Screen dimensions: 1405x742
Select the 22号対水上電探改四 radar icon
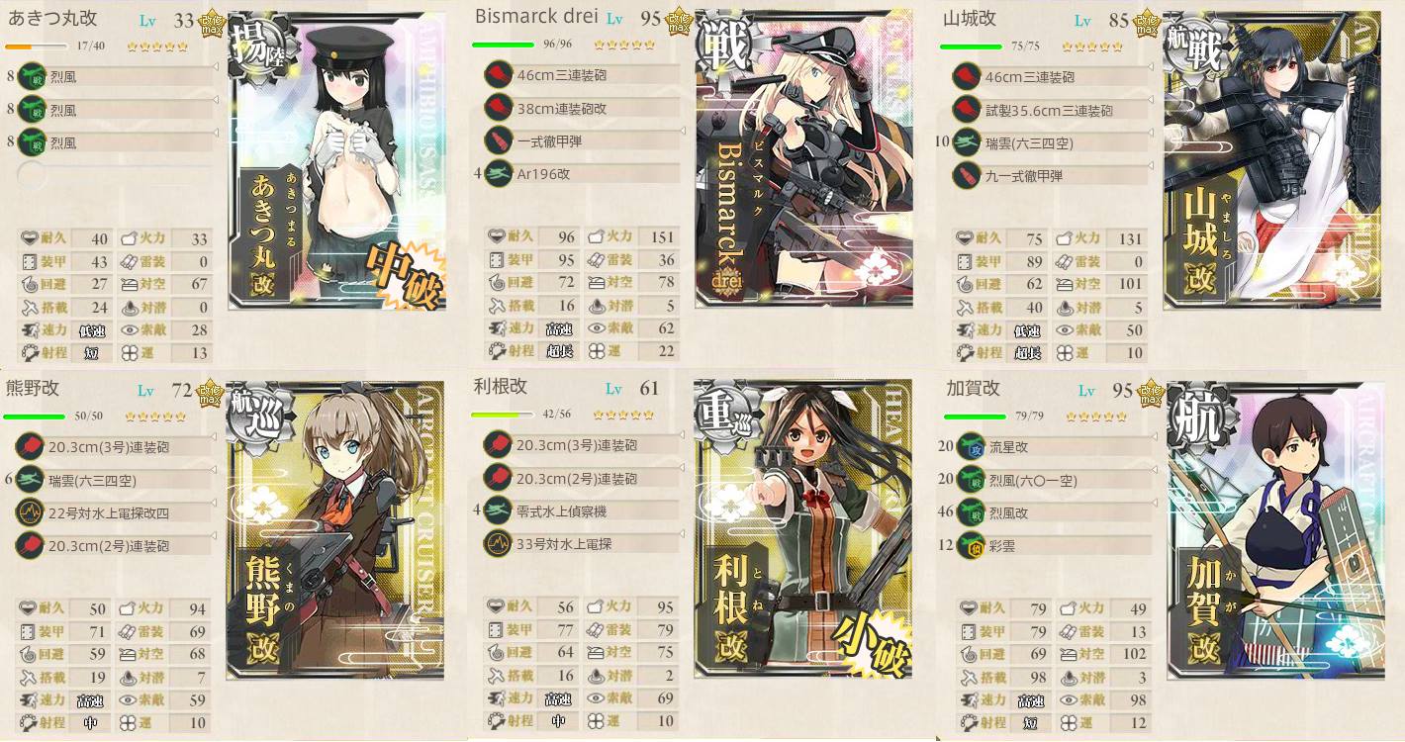30,512
